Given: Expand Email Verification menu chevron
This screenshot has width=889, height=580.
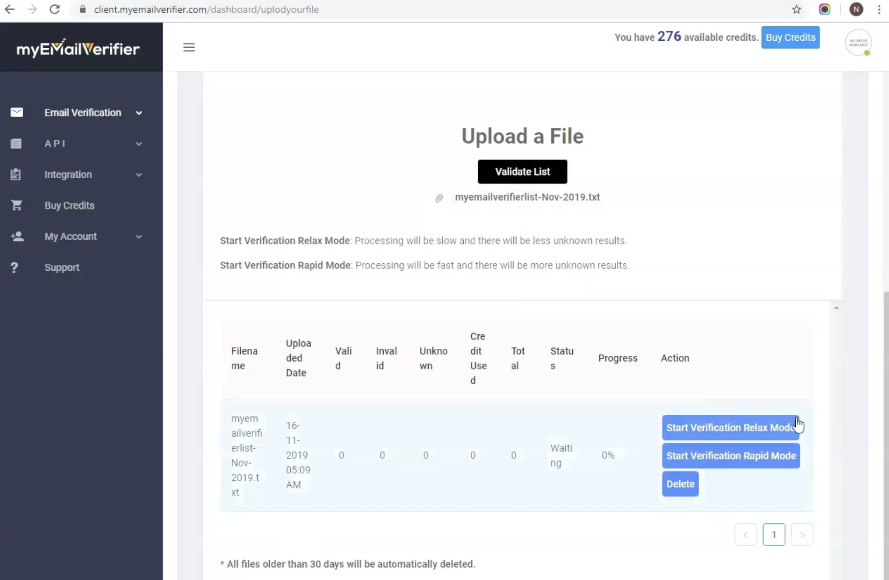Looking at the screenshot, I should (139, 113).
